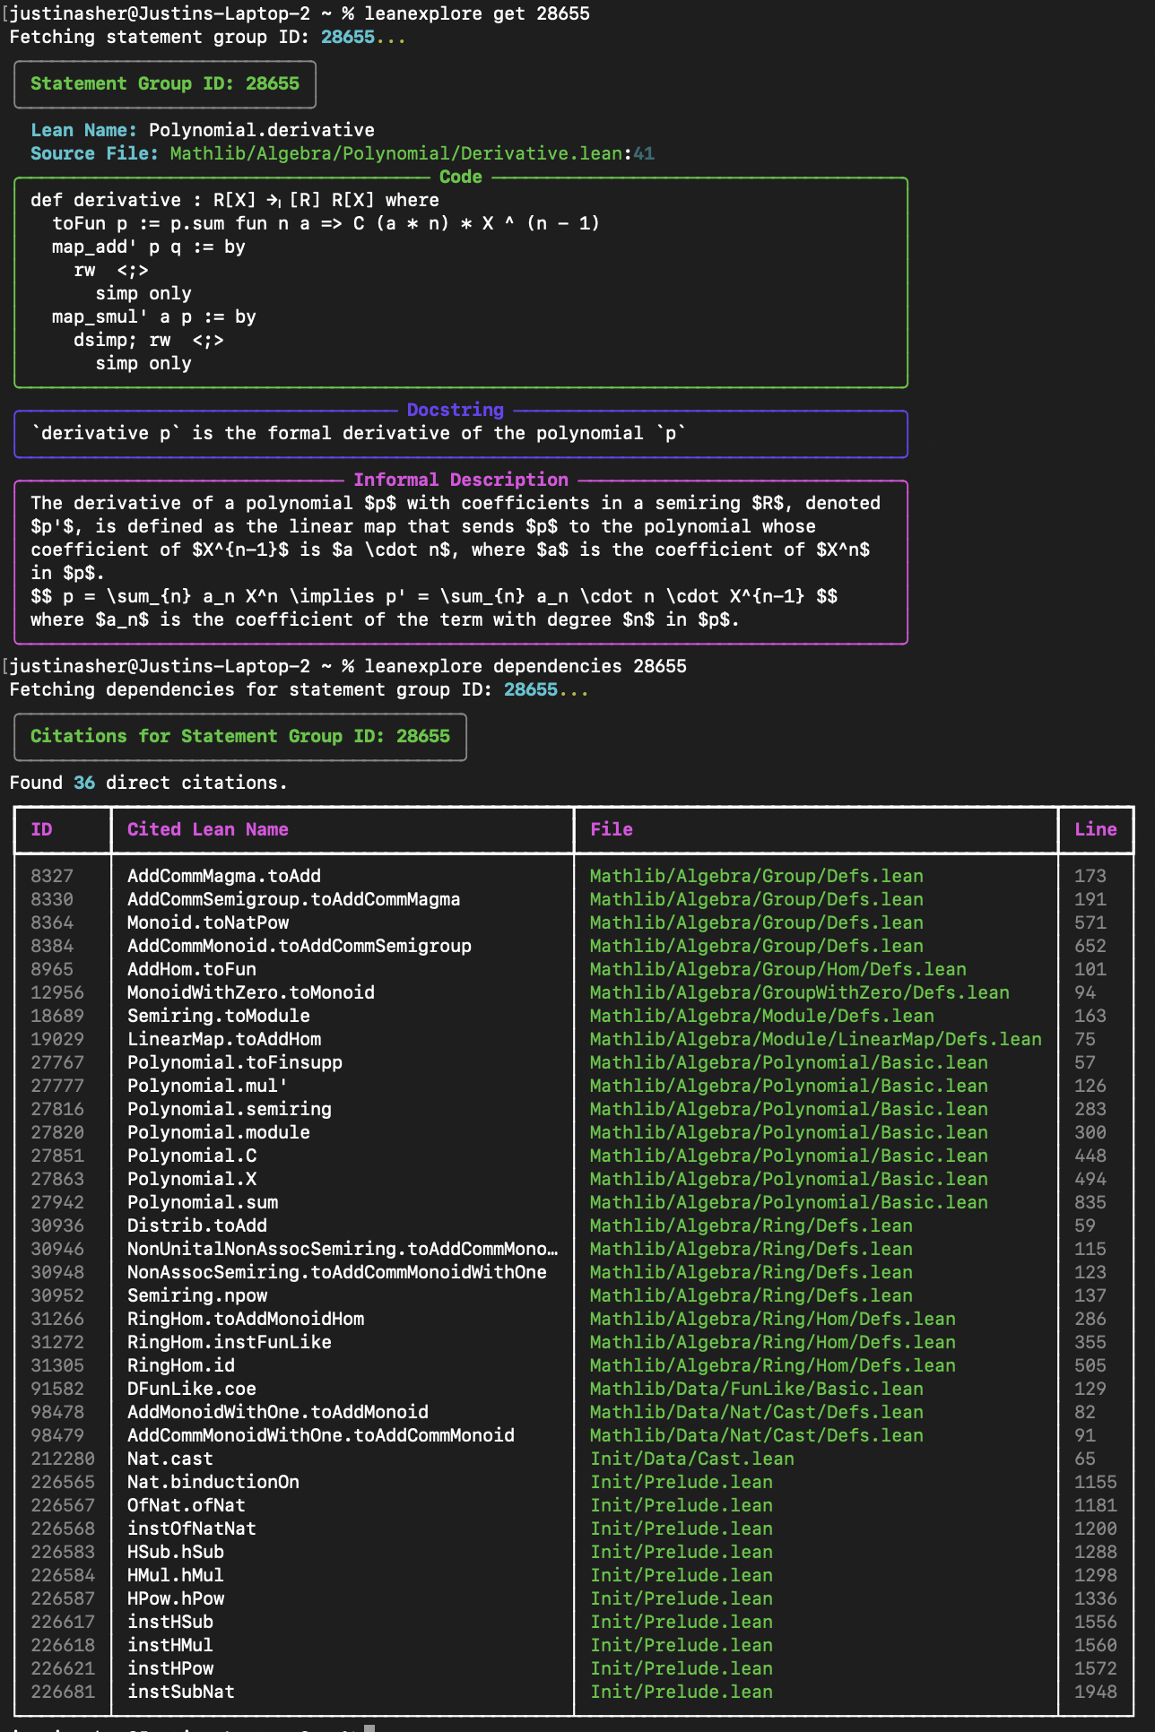Click the Mathlib/Algebra/GroupWithZero/Defs.lean path

[x=799, y=993]
